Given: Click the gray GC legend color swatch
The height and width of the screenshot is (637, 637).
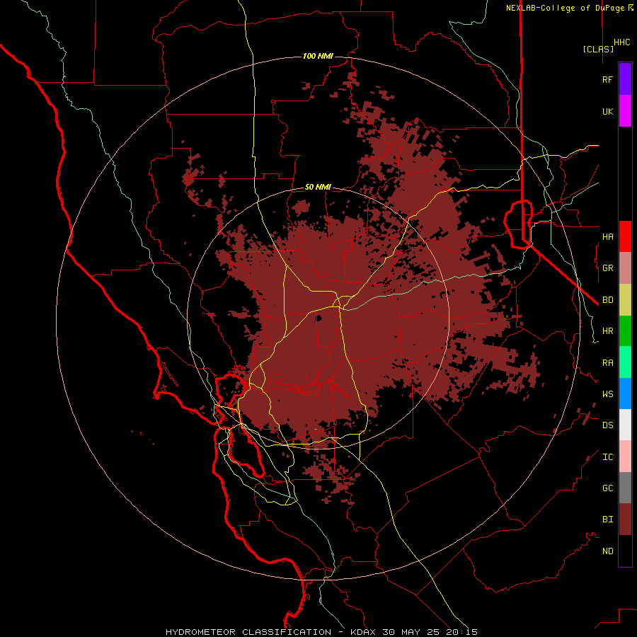Looking at the screenshot, I should tap(625, 488).
